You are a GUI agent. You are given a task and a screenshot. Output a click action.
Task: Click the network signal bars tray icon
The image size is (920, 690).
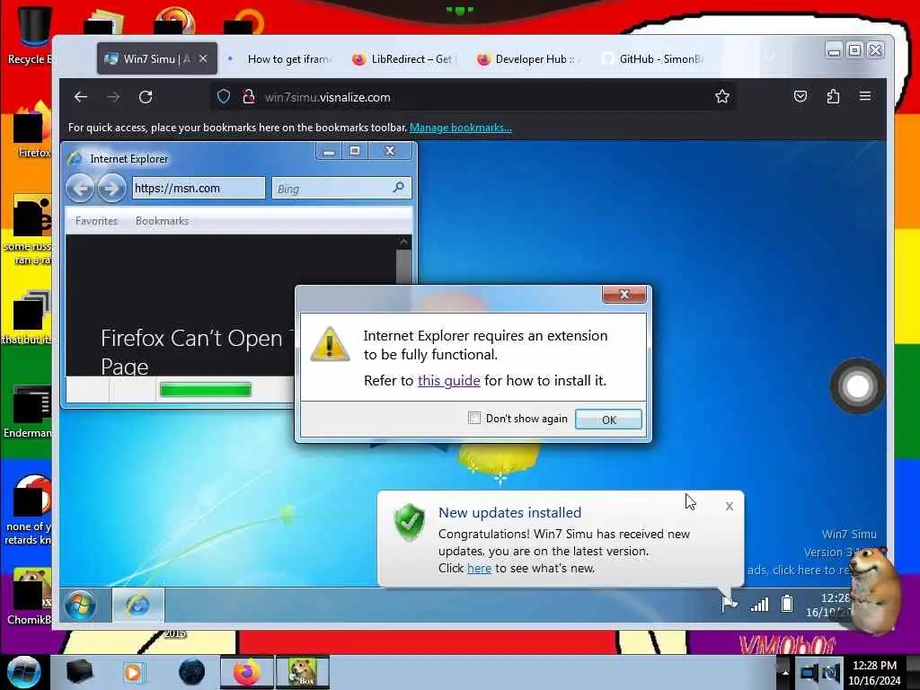[x=760, y=604]
